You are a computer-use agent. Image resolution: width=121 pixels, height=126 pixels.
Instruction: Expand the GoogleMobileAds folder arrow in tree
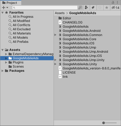click(6, 58)
